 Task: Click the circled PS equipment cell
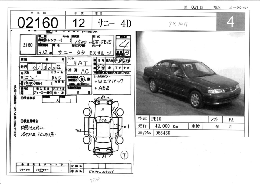coord(118,61)
